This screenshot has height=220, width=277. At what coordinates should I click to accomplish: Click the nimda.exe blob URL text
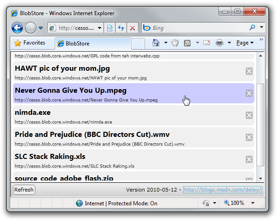coord(63,122)
